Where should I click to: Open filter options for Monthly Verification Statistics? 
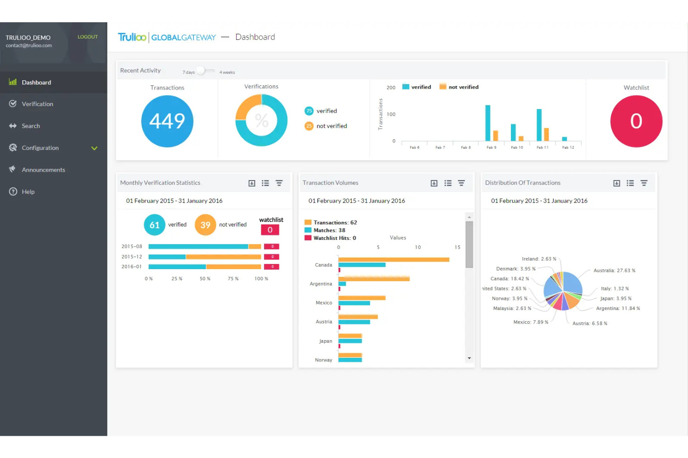click(x=279, y=183)
